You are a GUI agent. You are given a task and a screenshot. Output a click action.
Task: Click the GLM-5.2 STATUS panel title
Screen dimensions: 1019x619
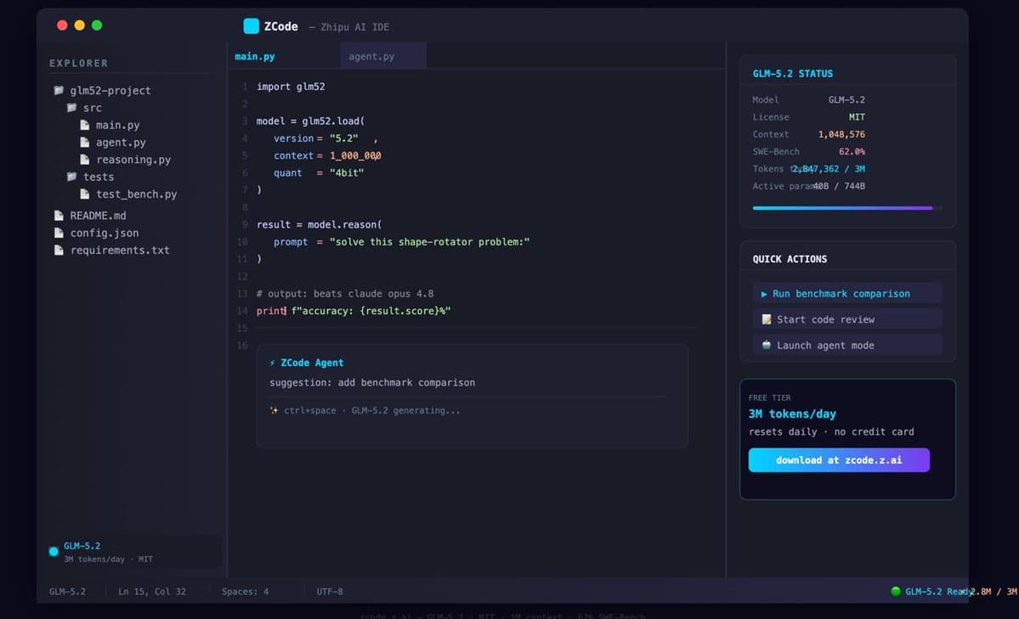pos(792,73)
